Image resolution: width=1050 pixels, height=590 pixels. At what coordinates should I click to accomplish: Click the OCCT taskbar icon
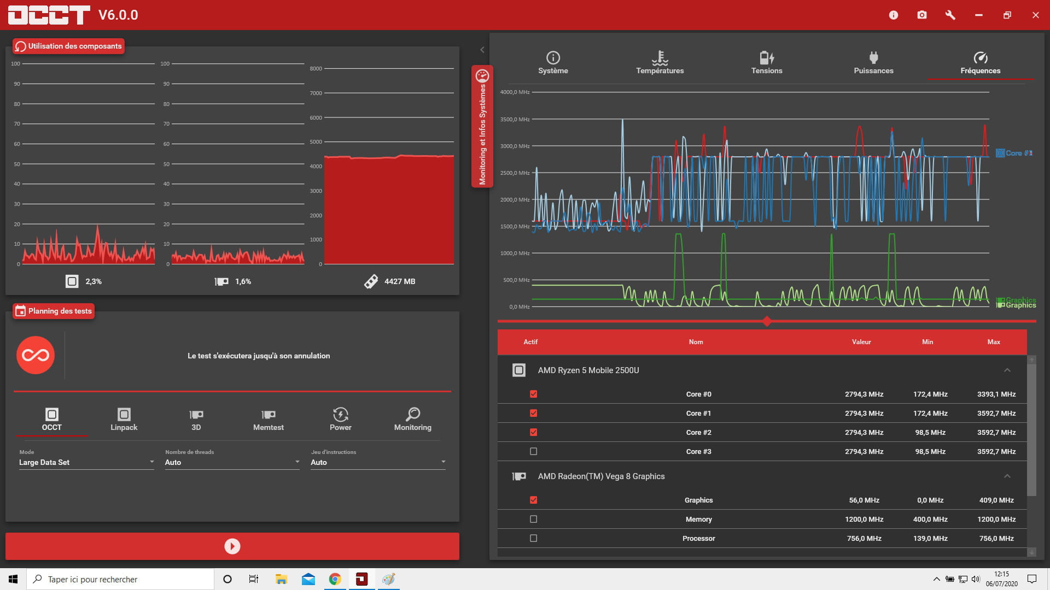pyautogui.click(x=361, y=579)
